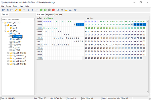Viewport: 151px width, 100px height.
Task: Click the orange key icon in toolbar
Action: tap(16, 10)
